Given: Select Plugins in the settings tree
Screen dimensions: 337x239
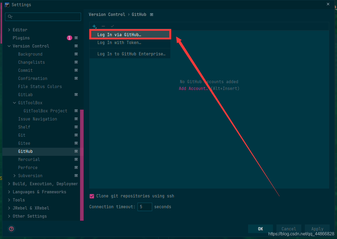Looking at the screenshot, I should click(x=21, y=38).
